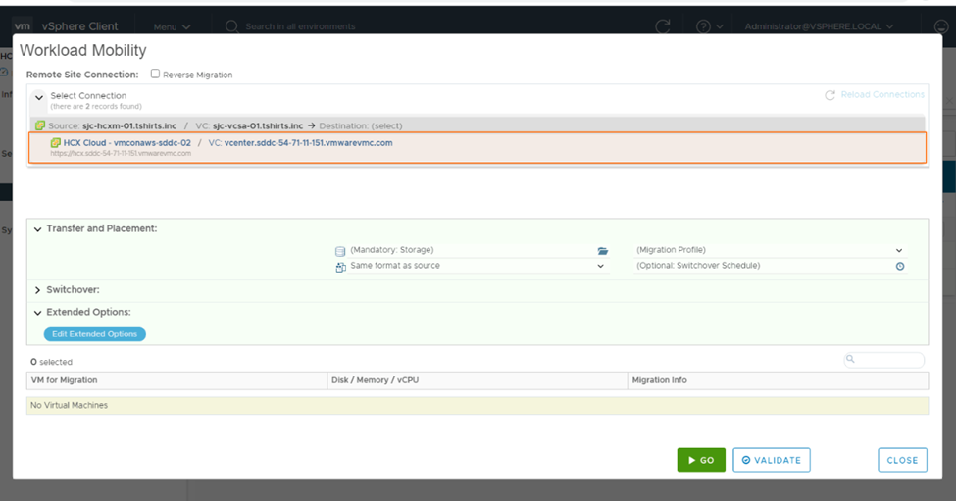Open the vSphere Client Menu
This screenshot has height=501, width=956.
[x=172, y=26]
